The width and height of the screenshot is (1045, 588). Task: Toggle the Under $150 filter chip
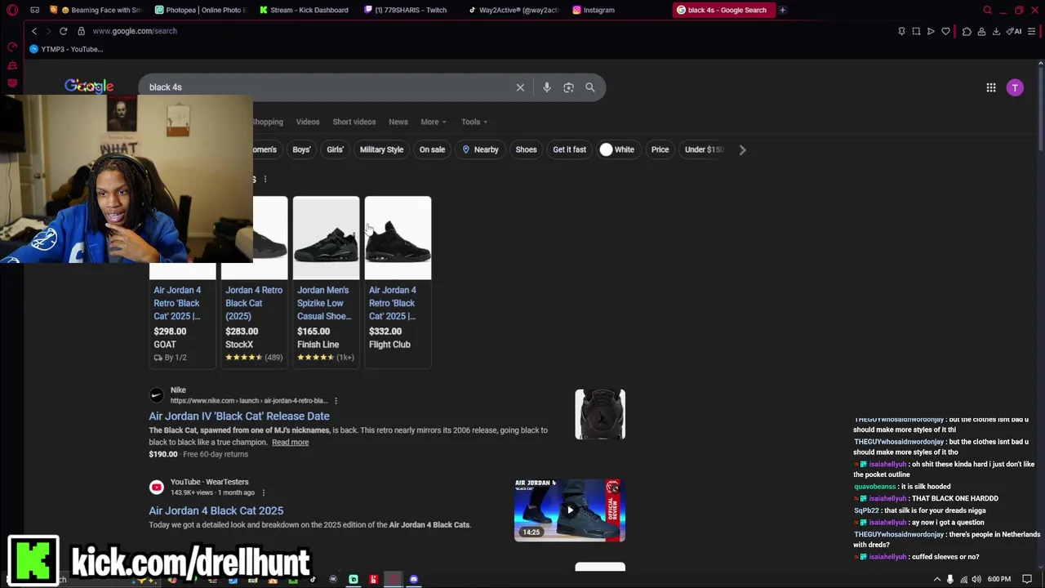[x=704, y=149]
